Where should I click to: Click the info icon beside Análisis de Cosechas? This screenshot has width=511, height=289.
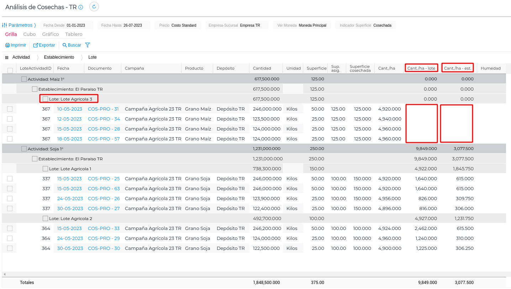point(81,7)
